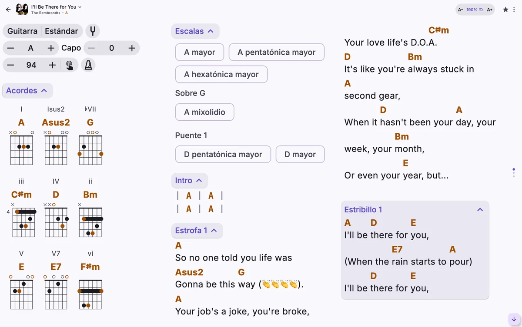
Task: Collapse the Estrofa 1 section
Action: click(197, 231)
